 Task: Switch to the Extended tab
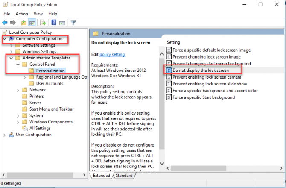(x=102, y=176)
